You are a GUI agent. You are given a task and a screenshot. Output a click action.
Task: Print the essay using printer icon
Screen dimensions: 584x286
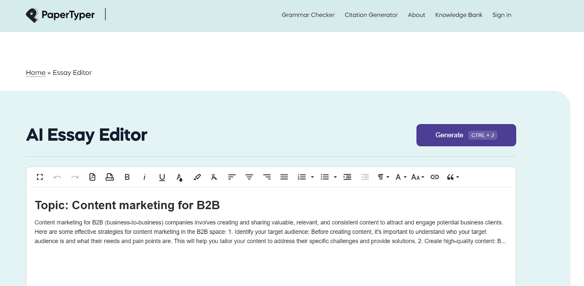(x=109, y=177)
